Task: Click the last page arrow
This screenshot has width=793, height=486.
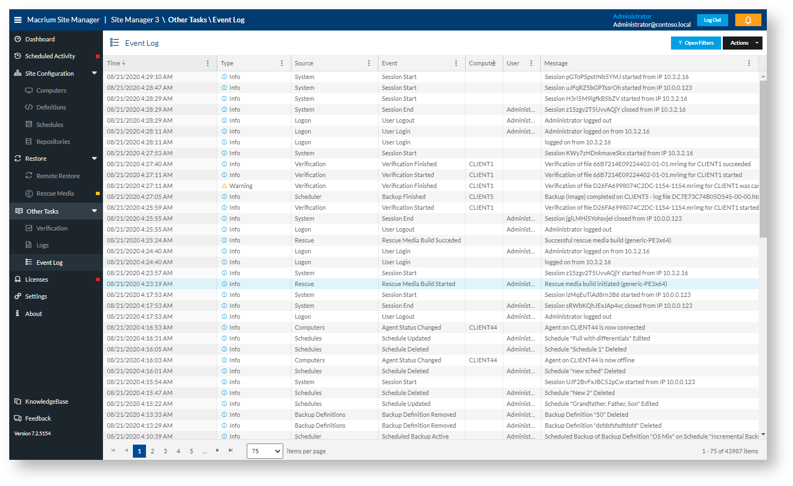Action: pyautogui.click(x=230, y=451)
